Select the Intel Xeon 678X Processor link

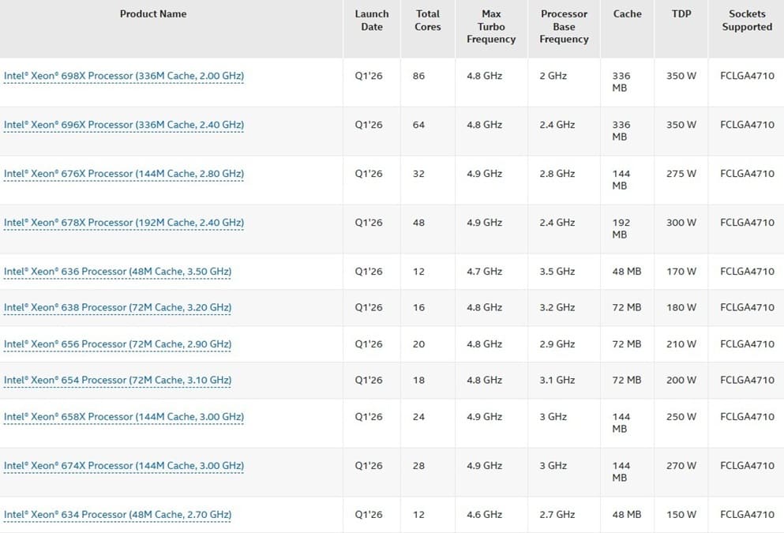(124, 223)
